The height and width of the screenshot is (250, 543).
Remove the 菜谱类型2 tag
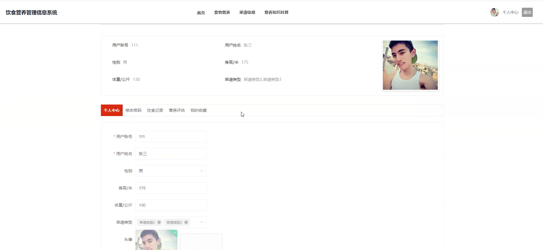[x=159, y=222]
